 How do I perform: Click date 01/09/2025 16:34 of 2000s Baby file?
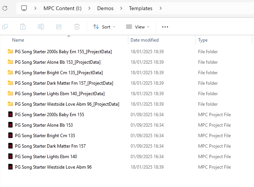(x=147, y=115)
